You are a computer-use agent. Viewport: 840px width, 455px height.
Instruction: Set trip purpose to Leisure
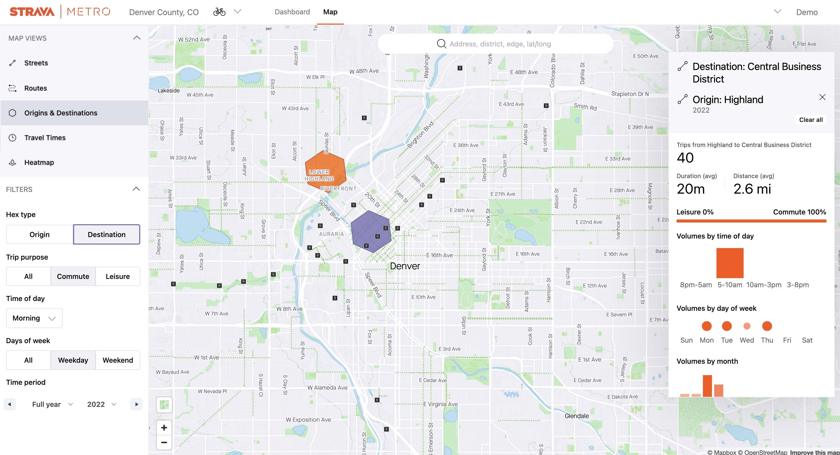click(118, 276)
